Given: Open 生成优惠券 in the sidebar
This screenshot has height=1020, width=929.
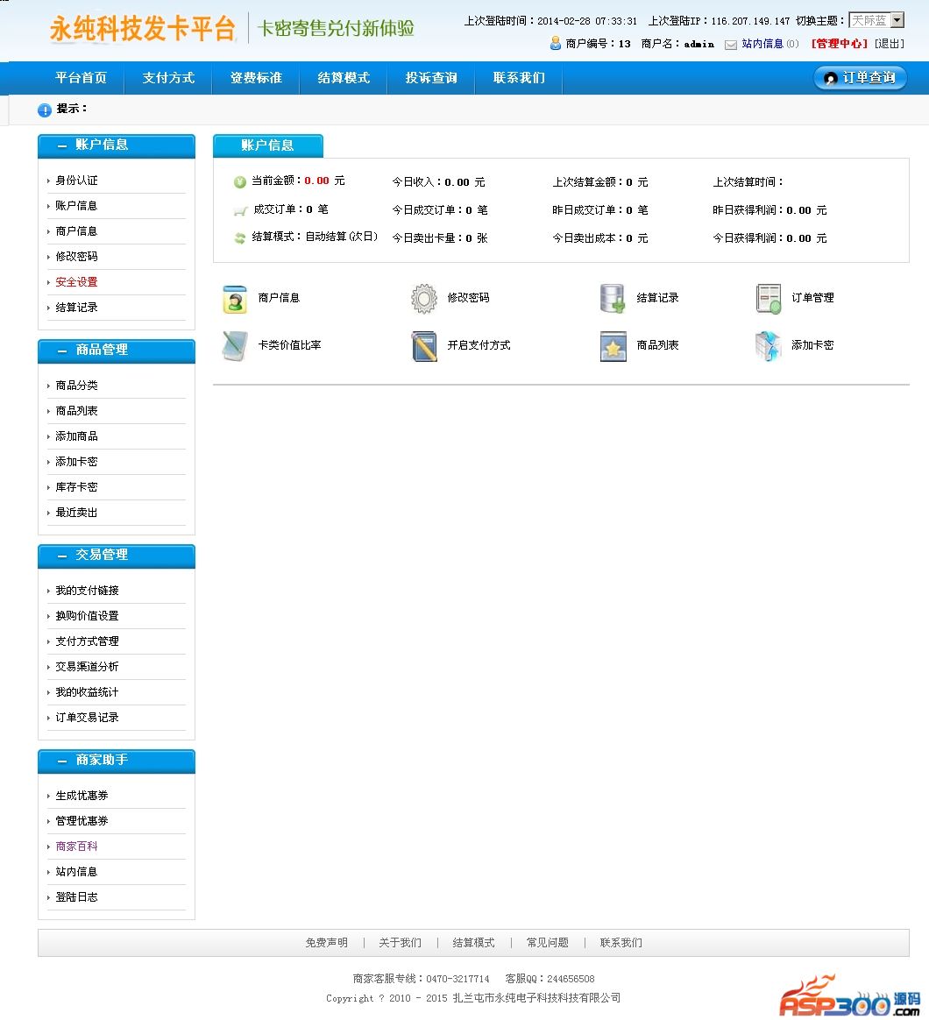Looking at the screenshot, I should (82, 795).
